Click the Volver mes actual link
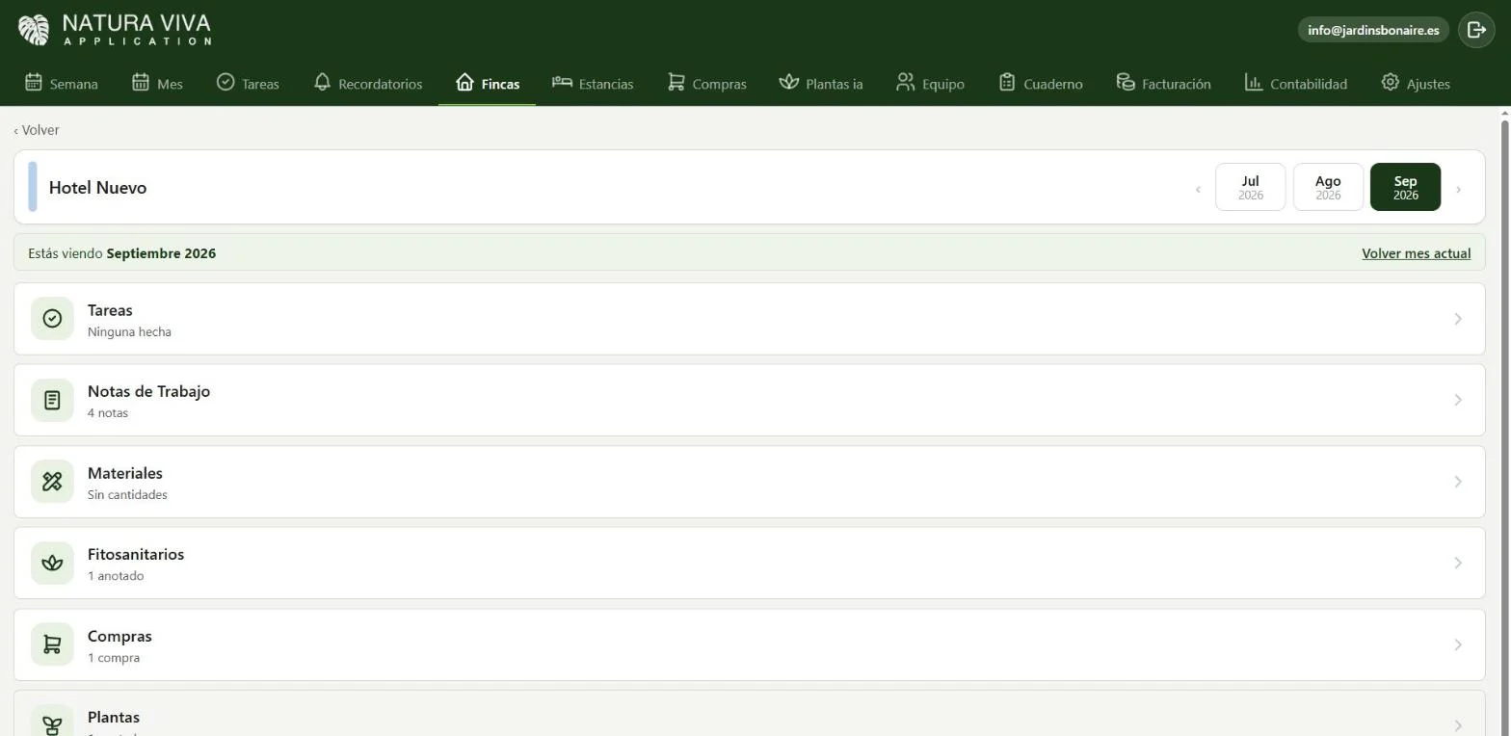Viewport: 1511px width, 736px height. pyautogui.click(x=1416, y=253)
